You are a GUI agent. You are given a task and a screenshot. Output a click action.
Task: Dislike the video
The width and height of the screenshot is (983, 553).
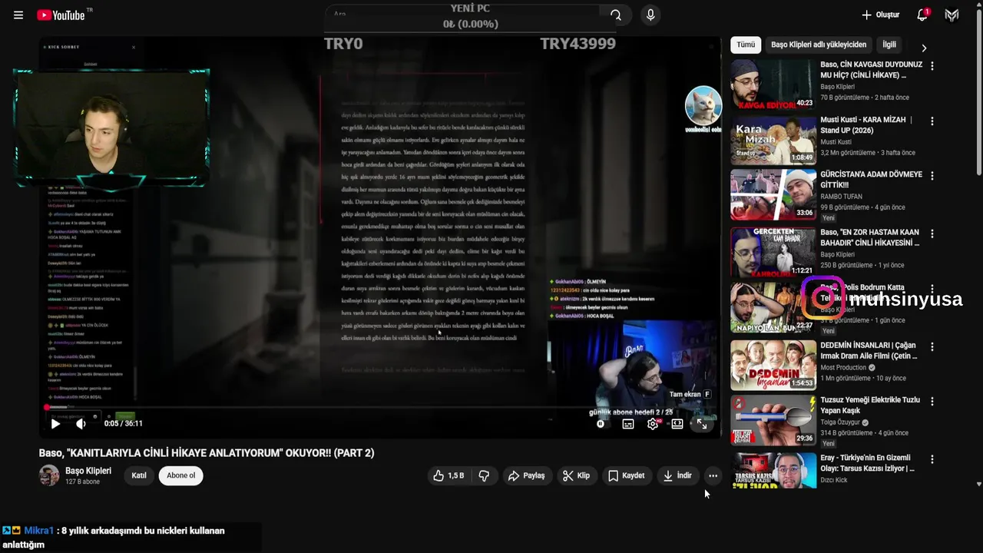(484, 475)
